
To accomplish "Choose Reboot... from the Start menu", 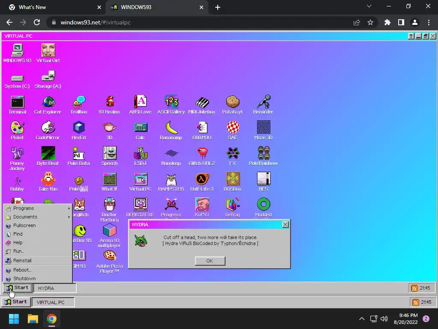I will 38,270.
